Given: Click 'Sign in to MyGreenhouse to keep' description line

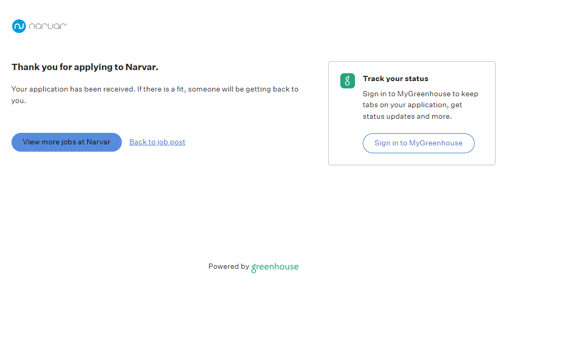Looking at the screenshot, I should pyautogui.click(x=420, y=94).
